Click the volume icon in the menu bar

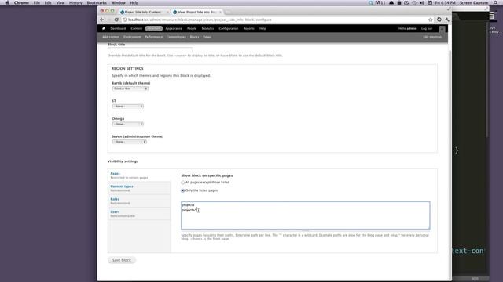tap(422, 3)
